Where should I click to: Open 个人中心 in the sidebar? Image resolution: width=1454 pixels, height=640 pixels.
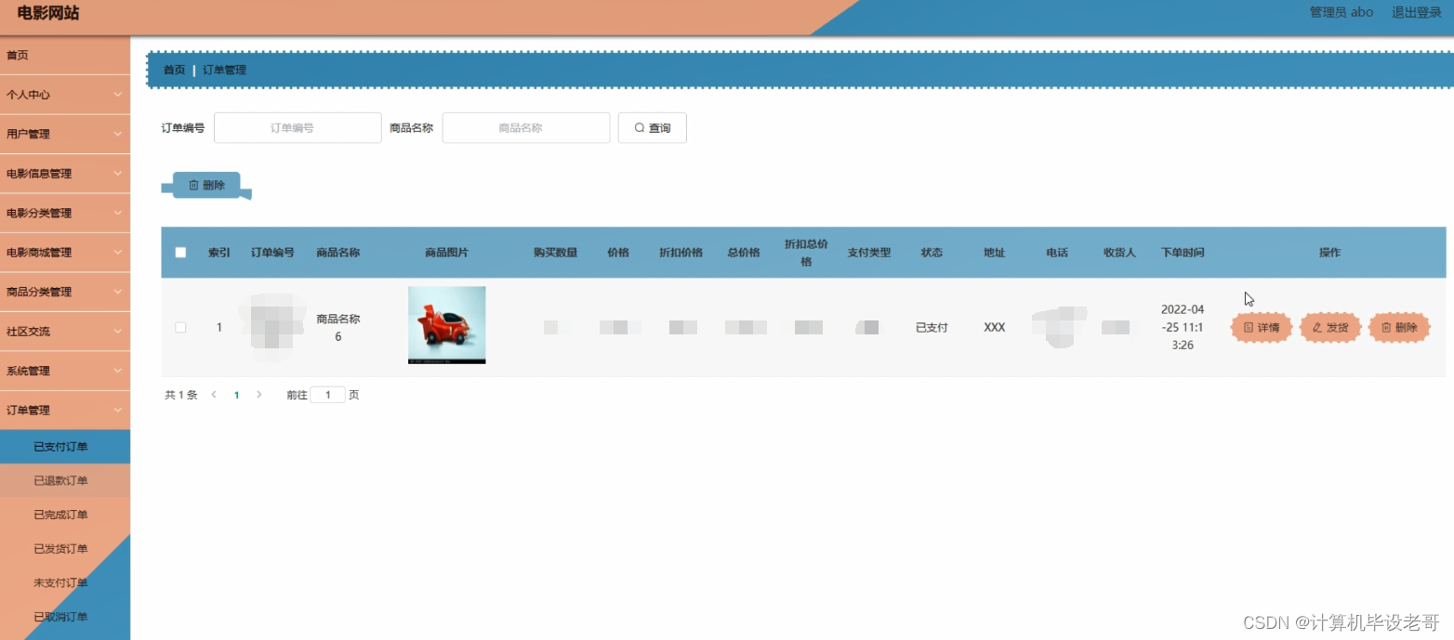coord(65,95)
